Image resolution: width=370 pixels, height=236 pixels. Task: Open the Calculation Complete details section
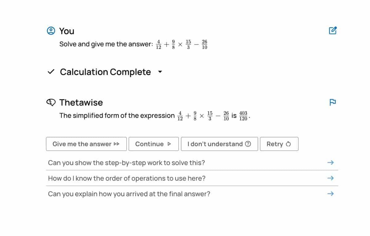(105, 72)
